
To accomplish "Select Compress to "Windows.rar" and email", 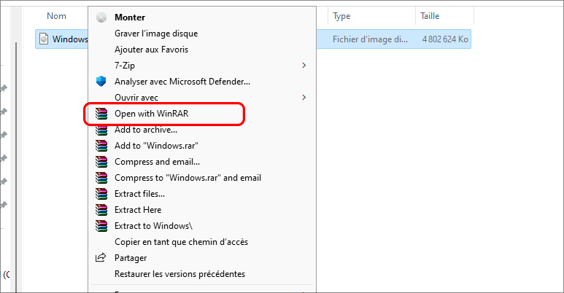I will pyautogui.click(x=188, y=178).
